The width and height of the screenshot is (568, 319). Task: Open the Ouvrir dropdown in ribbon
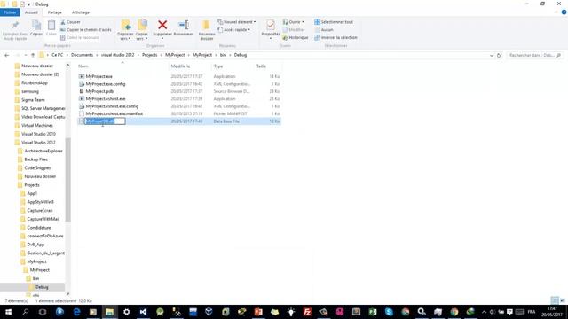point(294,22)
